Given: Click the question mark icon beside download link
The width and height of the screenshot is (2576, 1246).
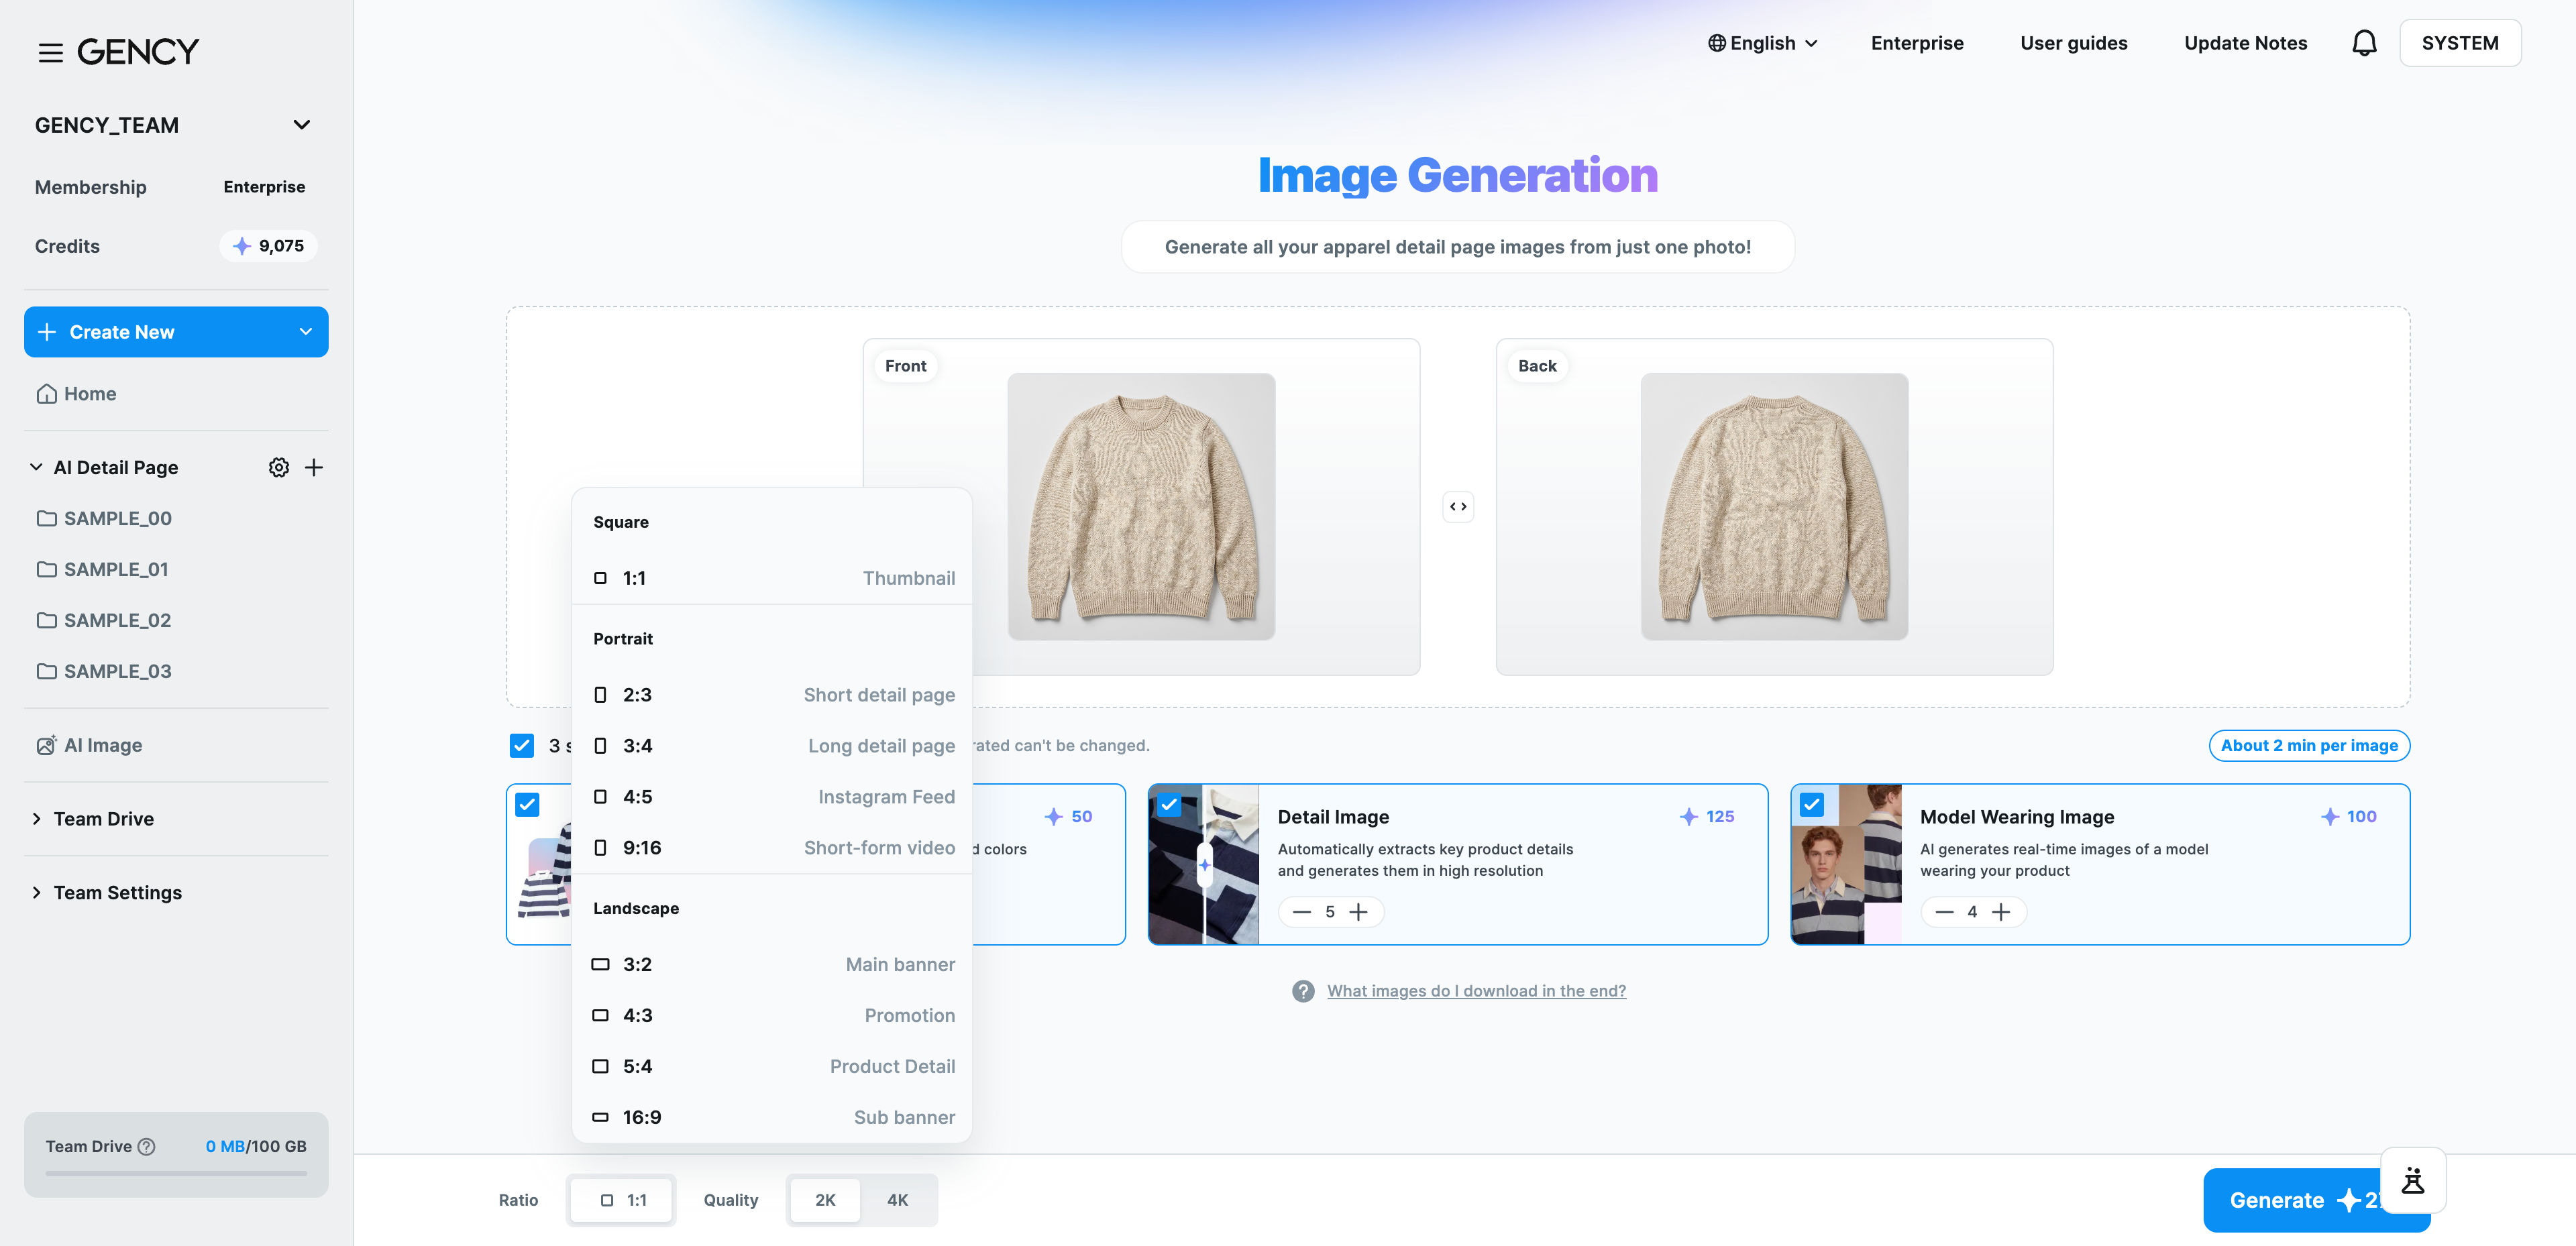Looking at the screenshot, I should (x=1303, y=991).
